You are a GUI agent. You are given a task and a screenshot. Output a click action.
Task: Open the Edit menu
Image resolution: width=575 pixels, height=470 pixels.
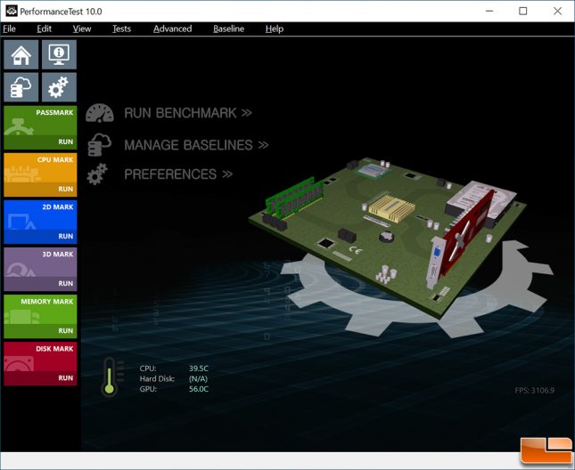click(x=44, y=28)
